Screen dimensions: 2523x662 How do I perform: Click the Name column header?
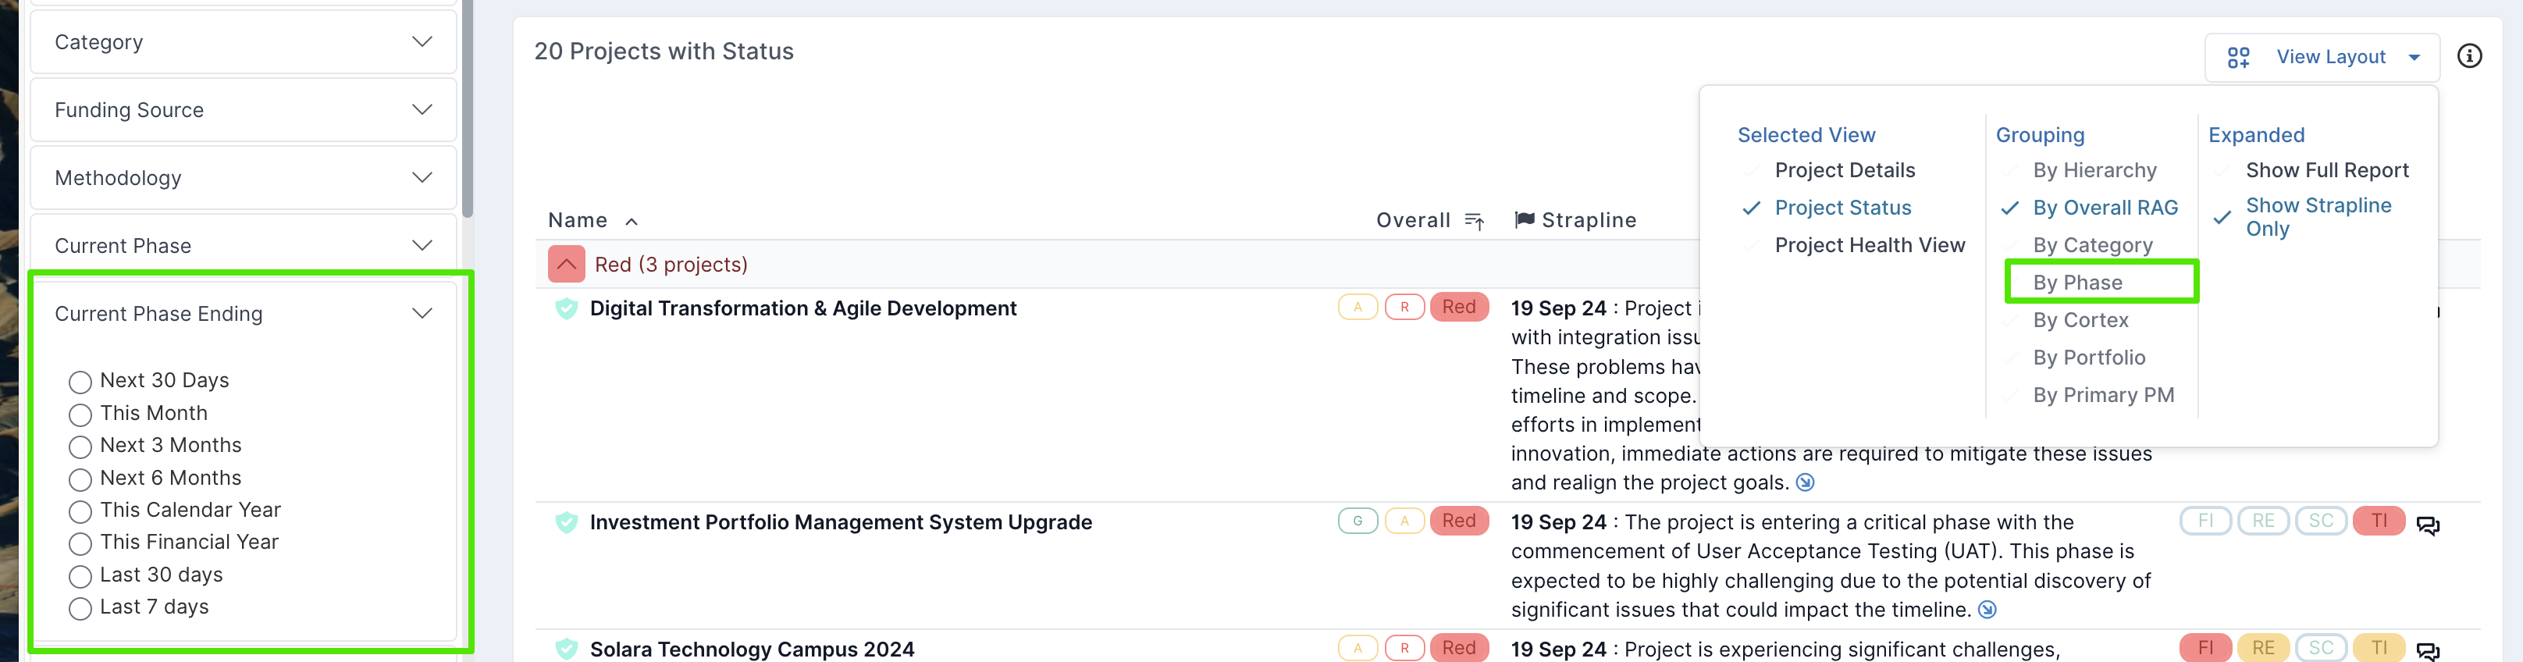click(x=577, y=220)
